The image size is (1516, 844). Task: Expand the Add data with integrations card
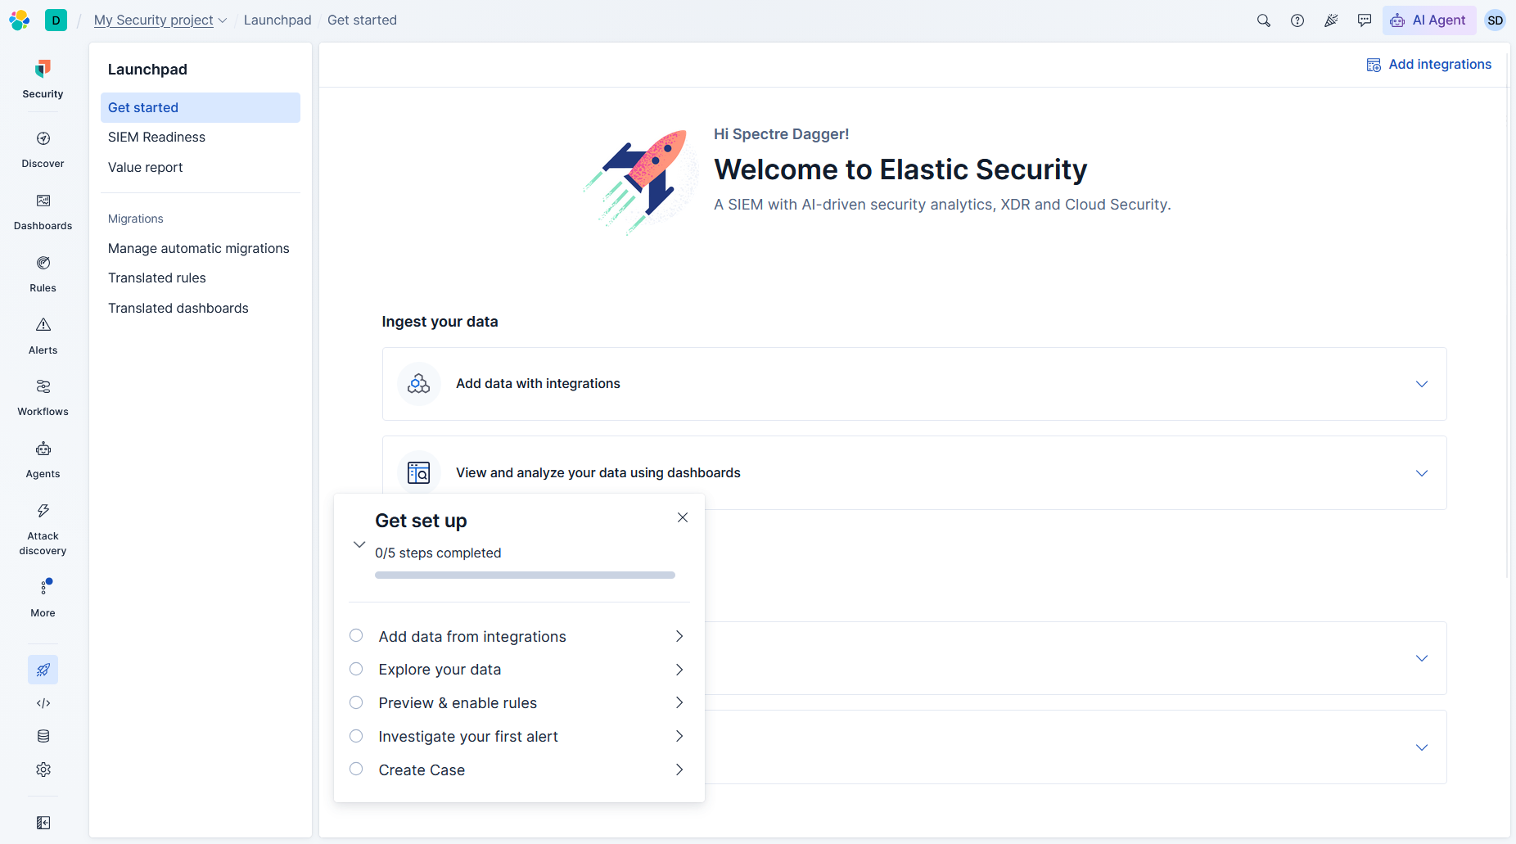(x=914, y=384)
